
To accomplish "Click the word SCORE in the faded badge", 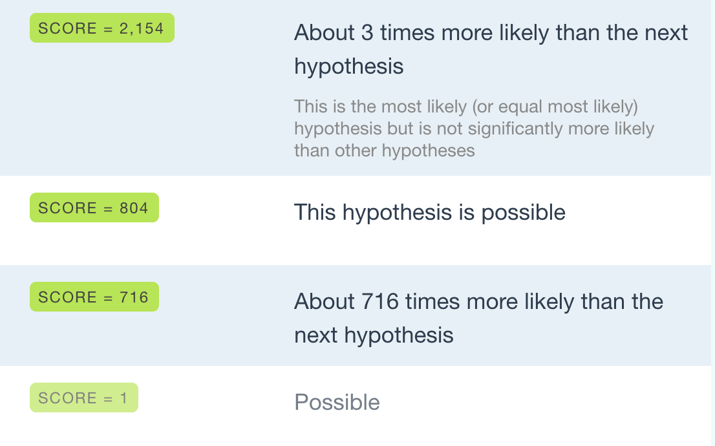I will point(67,398).
